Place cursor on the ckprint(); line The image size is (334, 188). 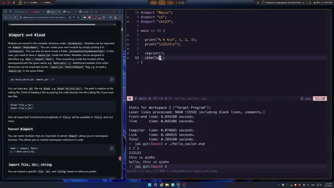click(155, 53)
